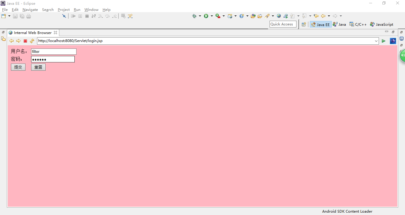This screenshot has width=405, height=215.
Task: Click the Debug bug icon
Action: tap(194, 16)
